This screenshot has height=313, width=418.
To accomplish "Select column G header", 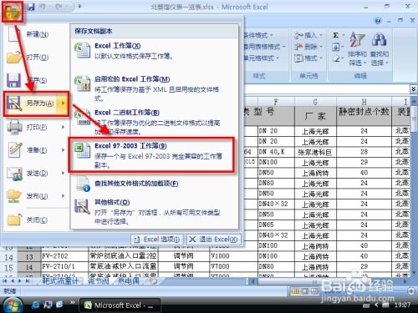I will (x=315, y=102).
